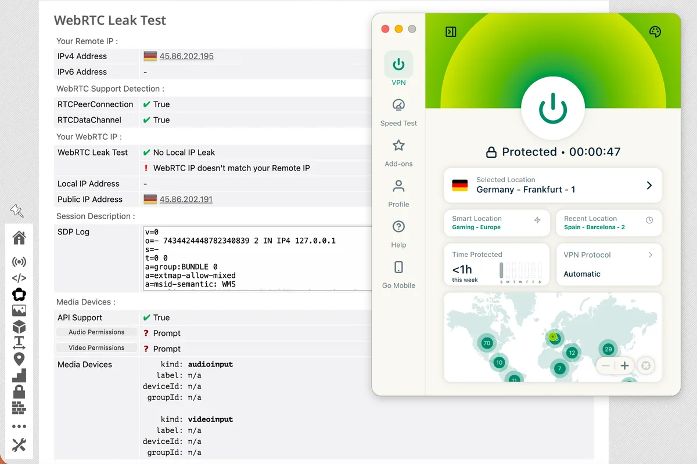Screen dimensions: 697x464
Task: Click the Audio Permissions button
Action: (96, 332)
